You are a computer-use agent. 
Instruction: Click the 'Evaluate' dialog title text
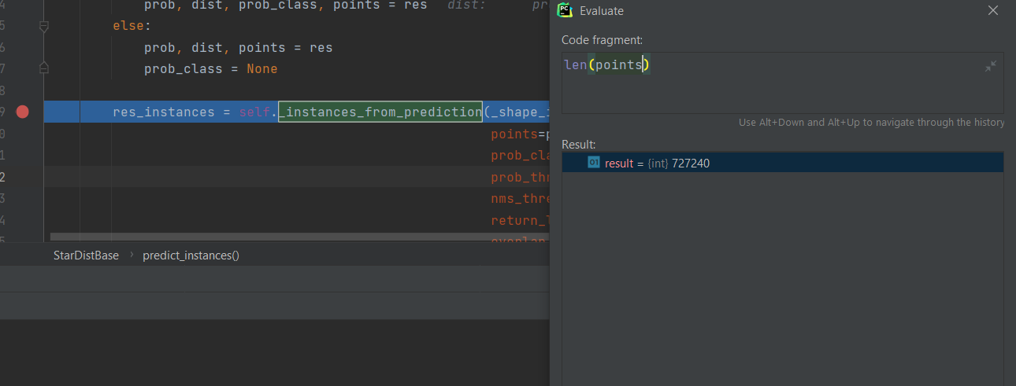coord(602,11)
